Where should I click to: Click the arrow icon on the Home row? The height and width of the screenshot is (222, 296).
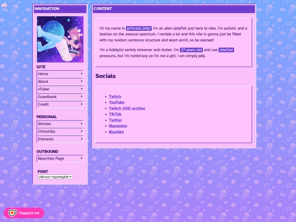coord(82,73)
